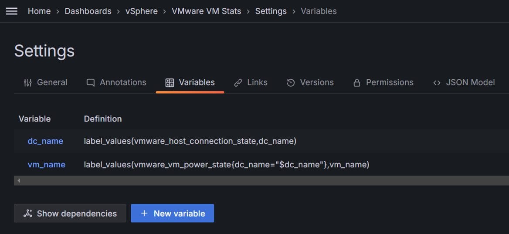This screenshot has width=509, height=234.
Task: Open VMware VM Stats dashboard breadcrumb
Action: pyautogui.click(x=207, y=11)
